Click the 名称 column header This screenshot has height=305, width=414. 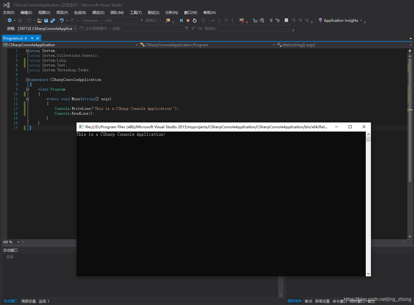[x=10, y=257]
